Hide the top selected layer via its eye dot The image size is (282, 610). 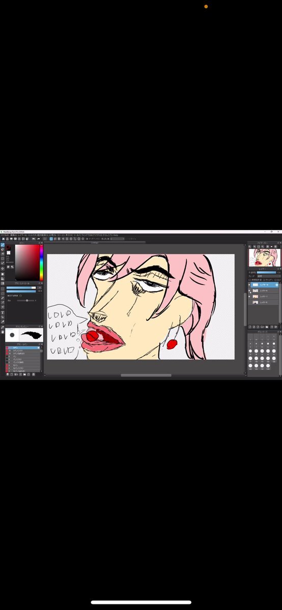[249, 285]
